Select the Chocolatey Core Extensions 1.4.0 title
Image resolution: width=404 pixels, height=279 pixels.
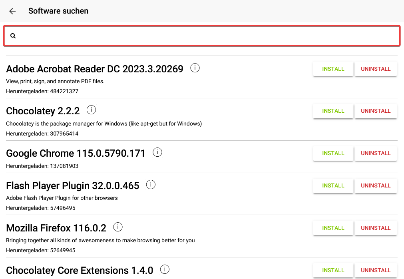(80, 271)
